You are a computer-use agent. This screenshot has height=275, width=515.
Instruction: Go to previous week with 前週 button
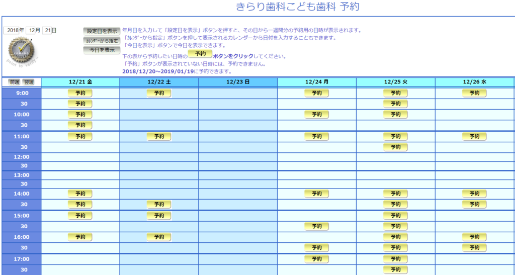[x=15, y=82]
